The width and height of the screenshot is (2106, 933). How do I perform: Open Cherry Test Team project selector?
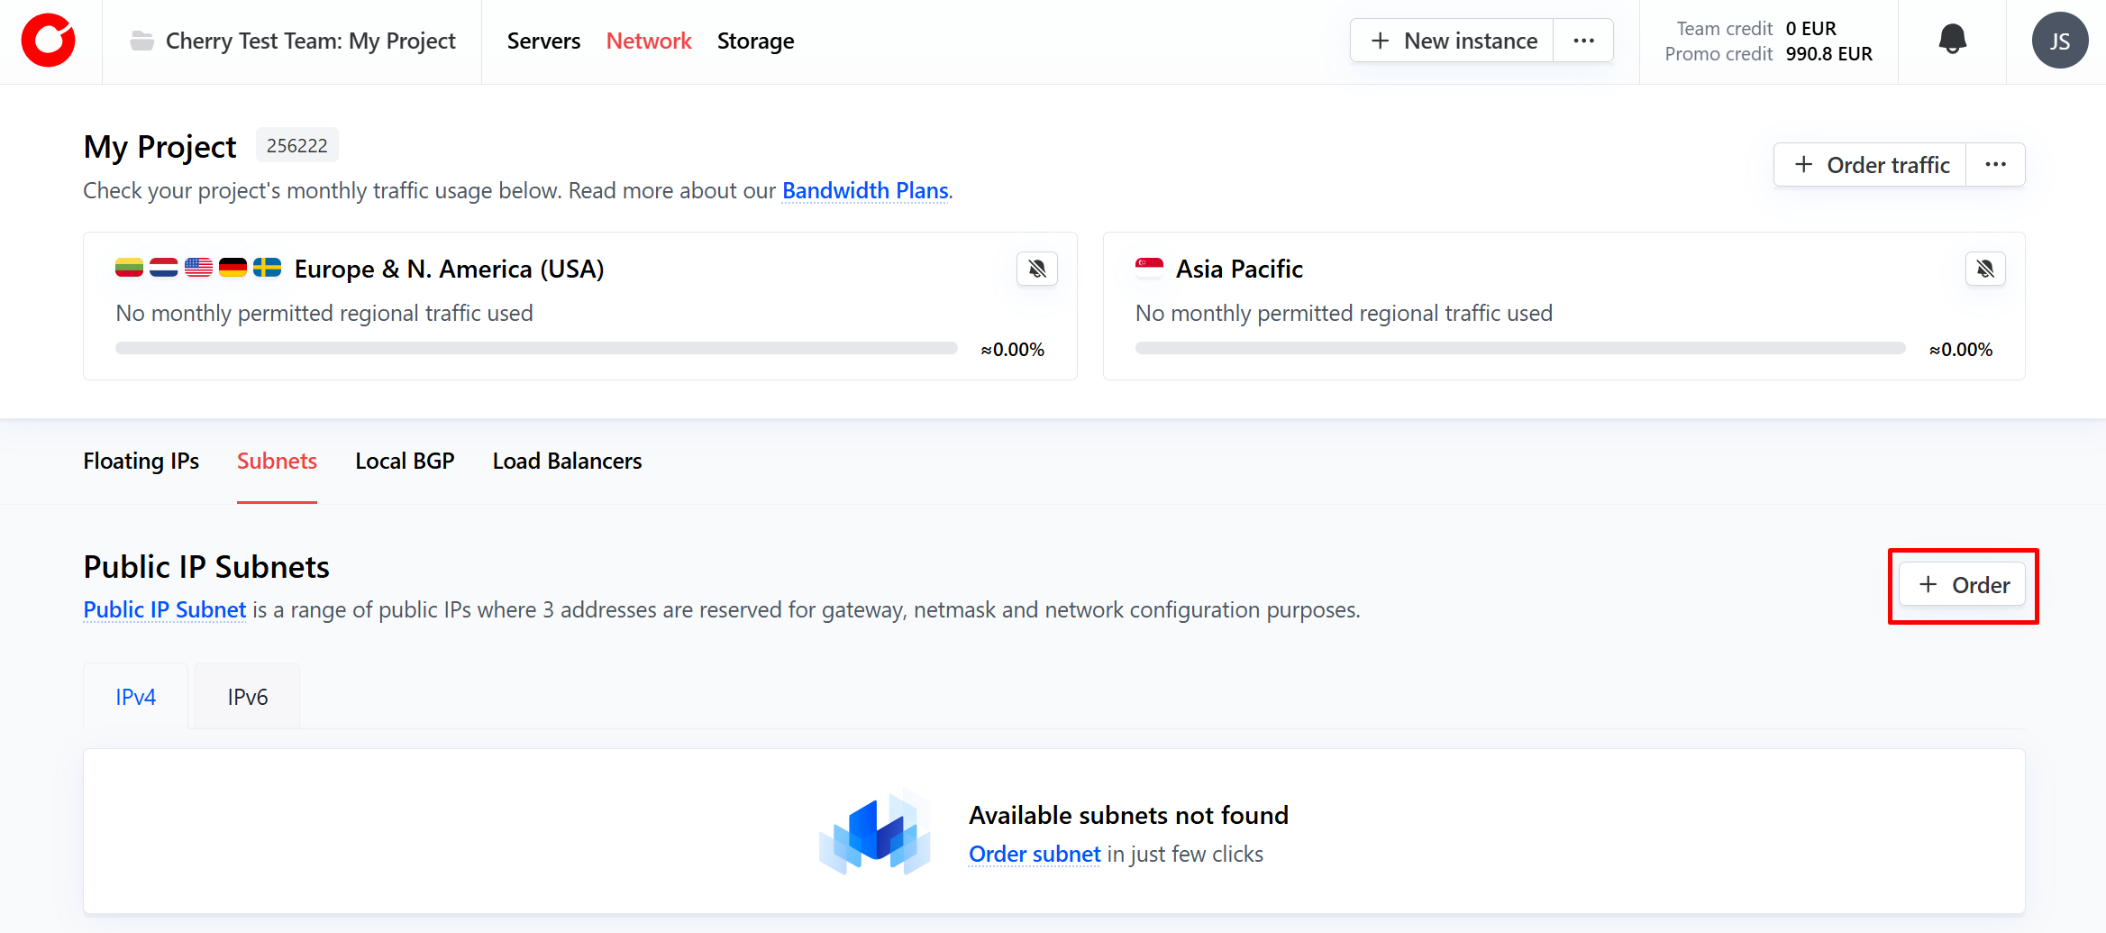click(x=310, y=41)
